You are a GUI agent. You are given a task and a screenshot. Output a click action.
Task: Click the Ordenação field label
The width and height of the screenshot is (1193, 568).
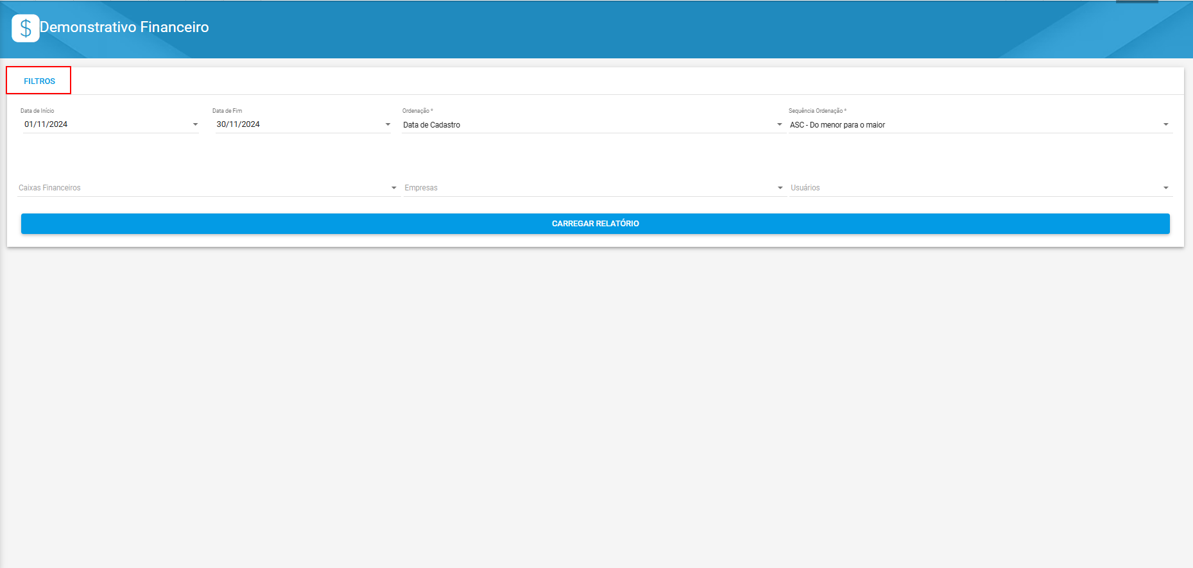[418, 111]
